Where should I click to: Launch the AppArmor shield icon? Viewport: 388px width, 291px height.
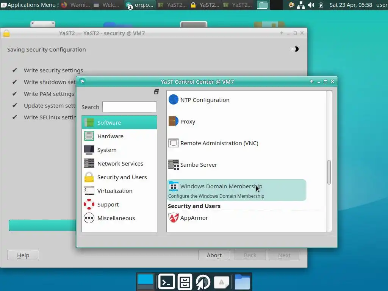point(173,218)
